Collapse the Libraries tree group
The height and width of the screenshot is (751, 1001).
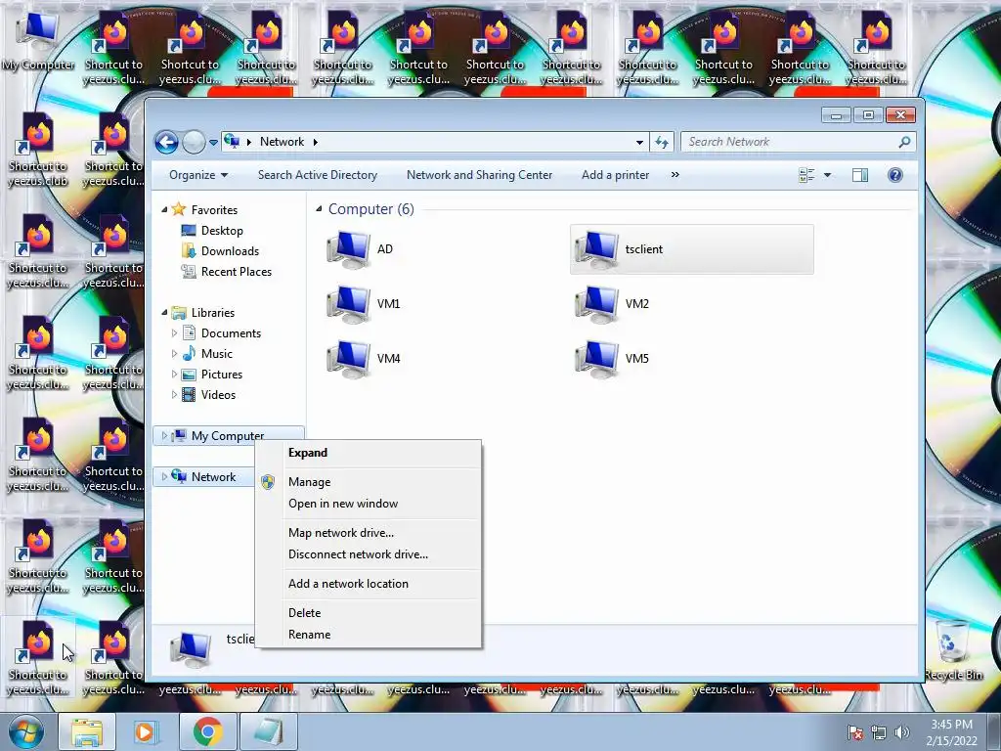point(164,312)
